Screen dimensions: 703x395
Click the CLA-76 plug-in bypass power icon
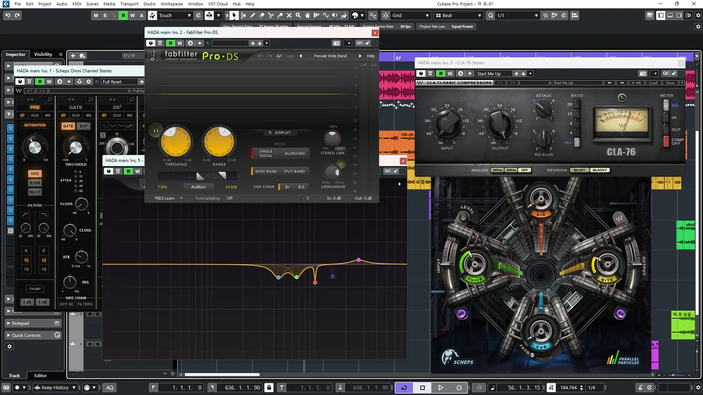coord(421,74)
